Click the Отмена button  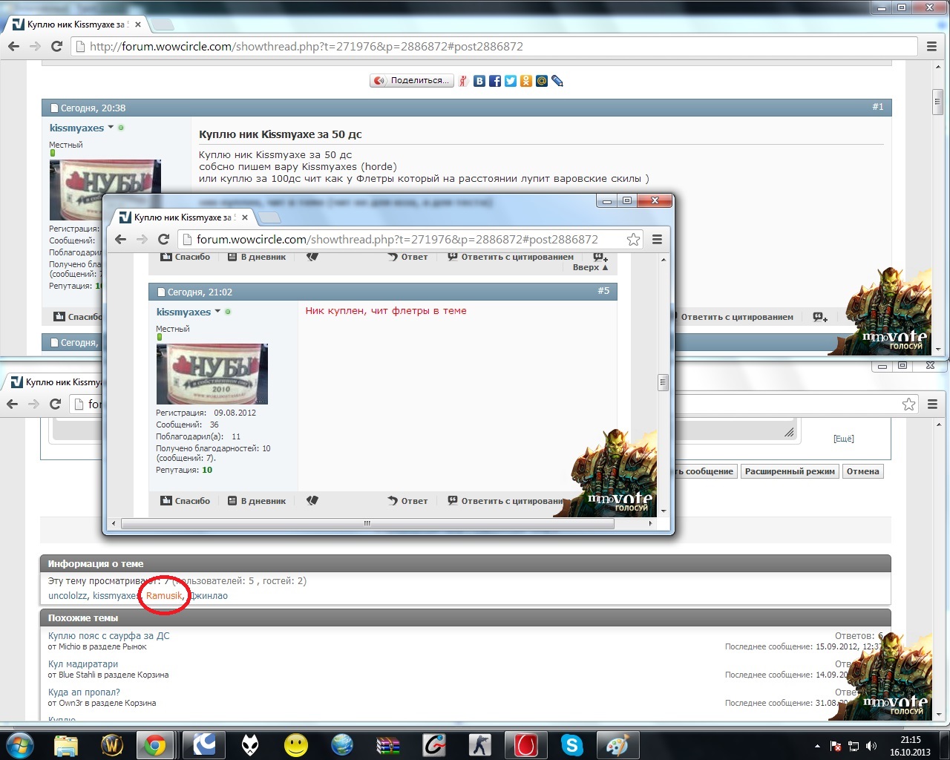pyautogui.click(x=862, y=471)
